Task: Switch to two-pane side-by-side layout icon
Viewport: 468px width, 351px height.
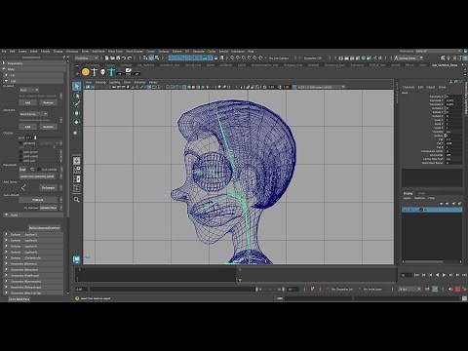Action: (x=77, y=179)
